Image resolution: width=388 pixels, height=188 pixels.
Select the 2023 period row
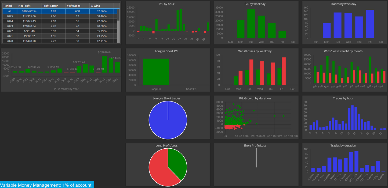point(60,26)
